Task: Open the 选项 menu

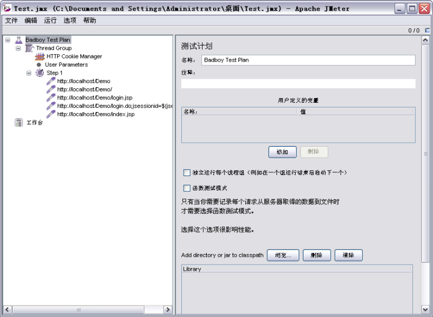Action: 70,20
